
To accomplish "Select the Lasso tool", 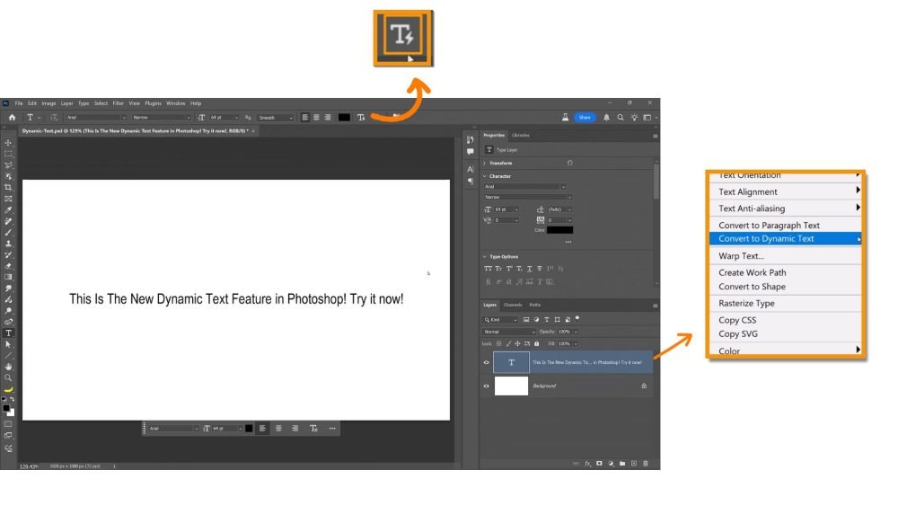I will pyautogui.click(x=8, y=165).
